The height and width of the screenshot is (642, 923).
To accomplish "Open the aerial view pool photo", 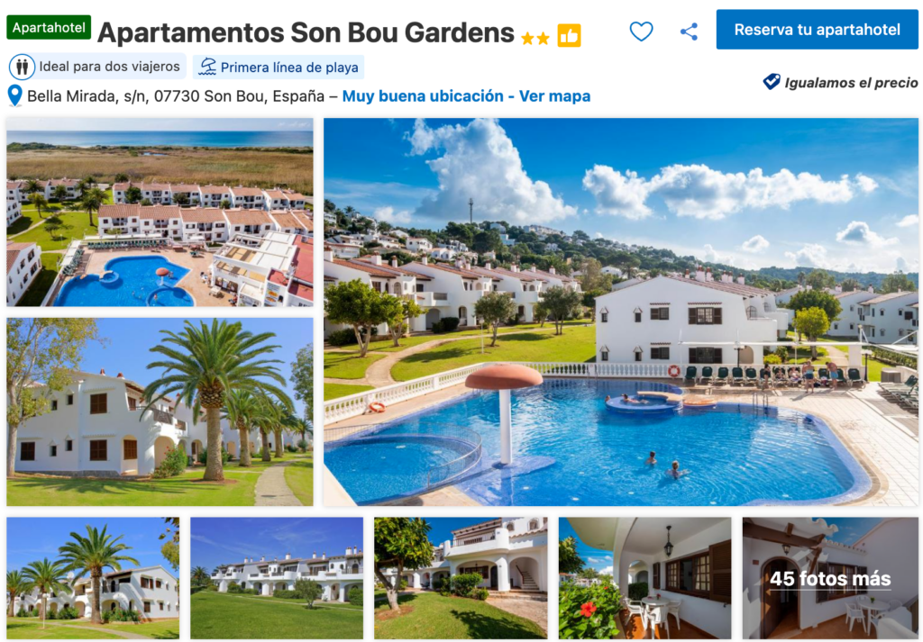I will tap(160, 212).
